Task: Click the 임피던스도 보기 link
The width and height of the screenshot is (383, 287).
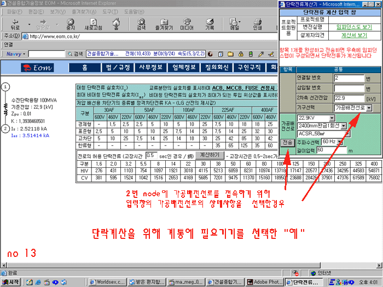Action: (x=354, y=27)
